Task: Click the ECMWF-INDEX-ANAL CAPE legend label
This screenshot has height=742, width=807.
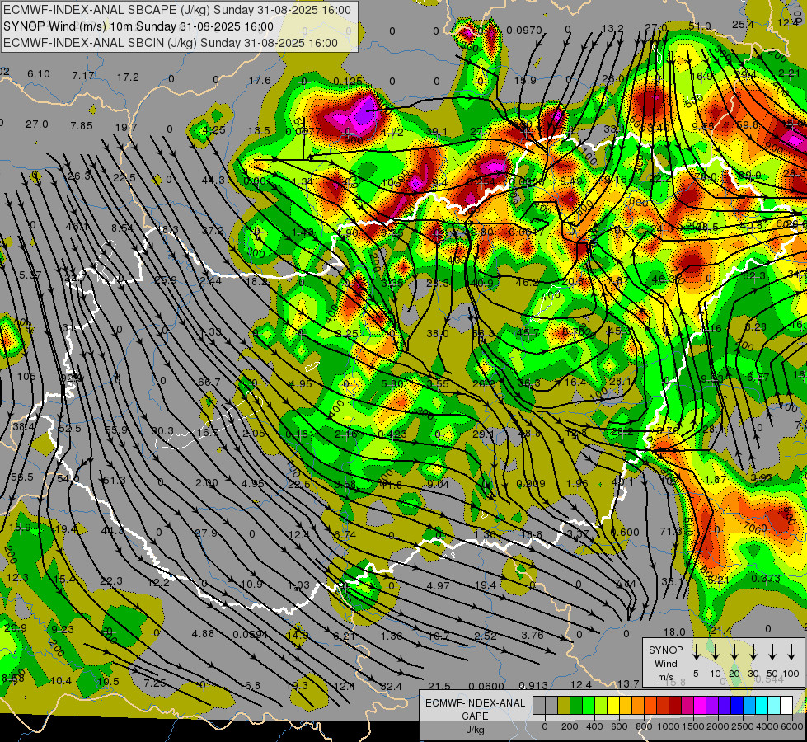Action: (x=475, y=709)
